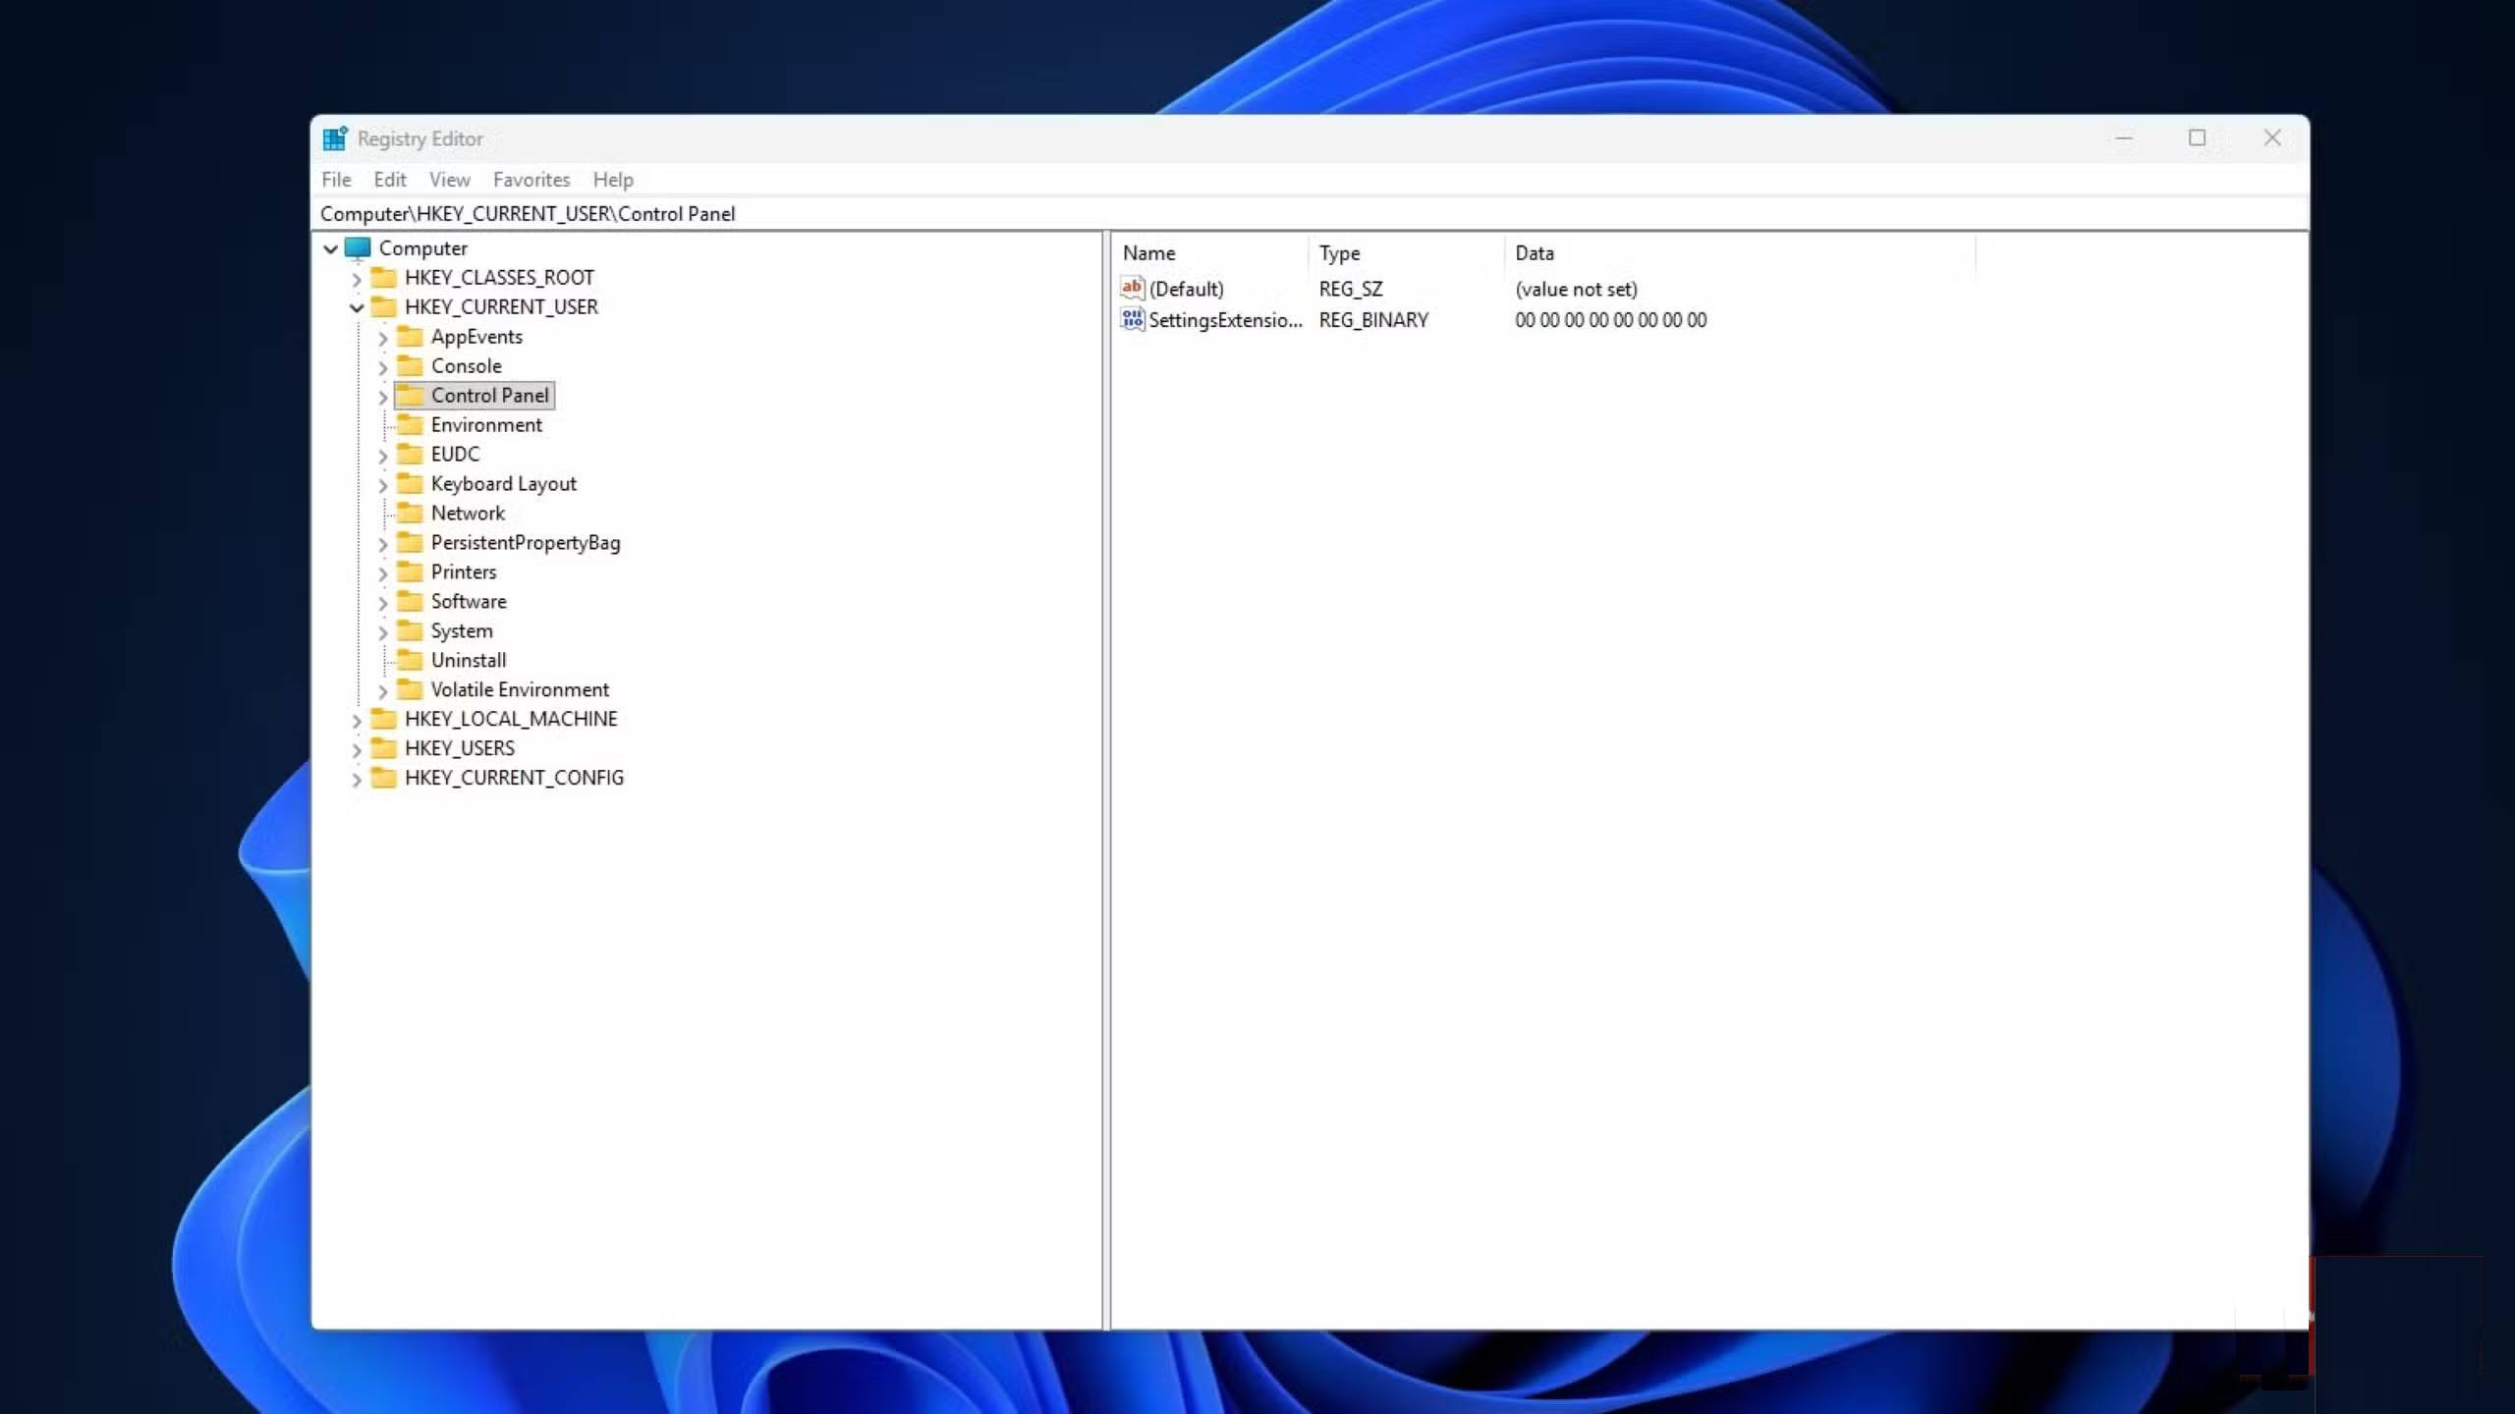The image size is (2515, 1414).
Task: Click inside the registry address bar
Action: [x=982, y=213]
